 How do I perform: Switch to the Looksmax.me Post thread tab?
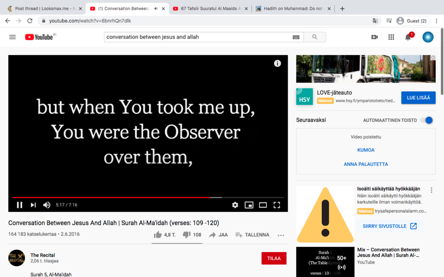tap(42, 8)
